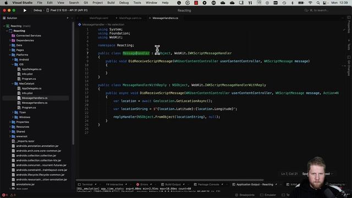Viewport: 352px width, 198px height.
Task: Select Application Output - Reacting tab
Action: click(x=255, y=185)
